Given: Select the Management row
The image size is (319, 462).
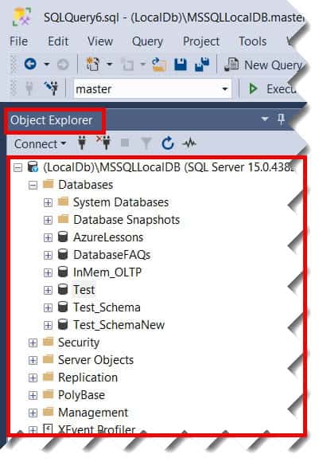Looking at the screenshot, I should (x=93, y=413).
